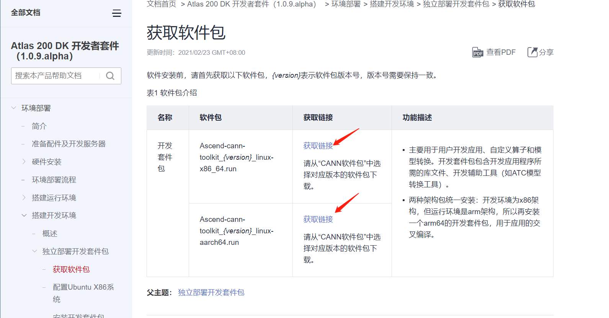Screen dimensions: 609x318
Task: Open 配置Ubuntu X86系统 in the sidebar
Action: coord(83,293)
